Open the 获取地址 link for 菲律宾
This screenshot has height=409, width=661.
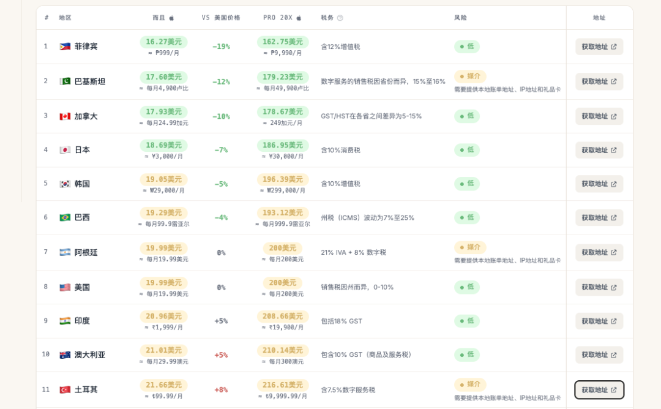(599, 47)
